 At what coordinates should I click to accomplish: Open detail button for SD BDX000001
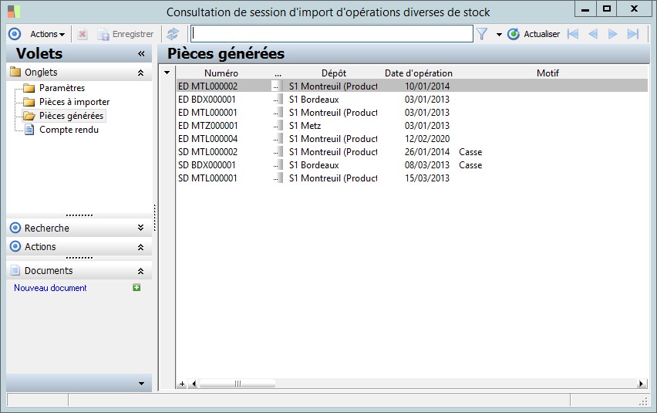(277, 164)
